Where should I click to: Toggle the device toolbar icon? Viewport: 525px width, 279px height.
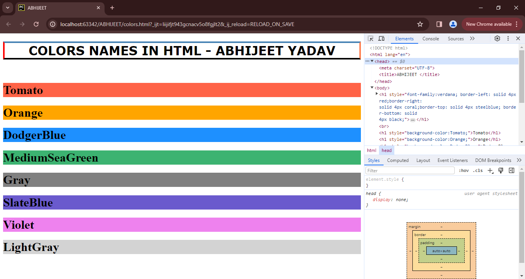381,38
